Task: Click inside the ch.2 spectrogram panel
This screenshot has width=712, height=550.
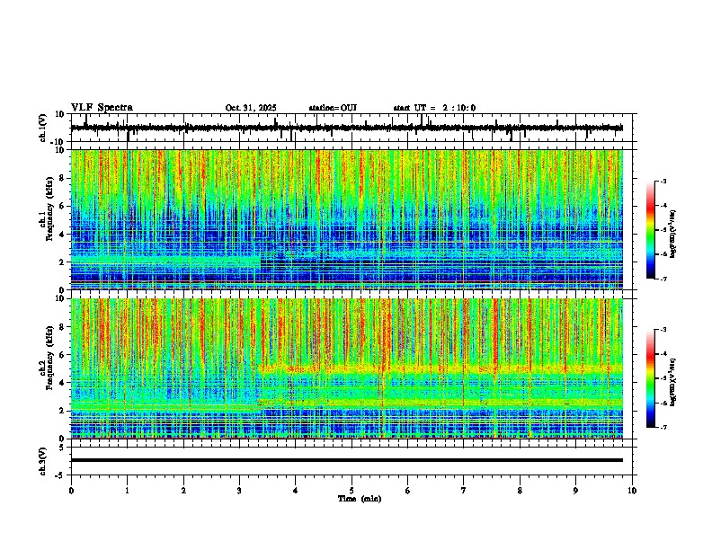Action: tap(346, 368)
